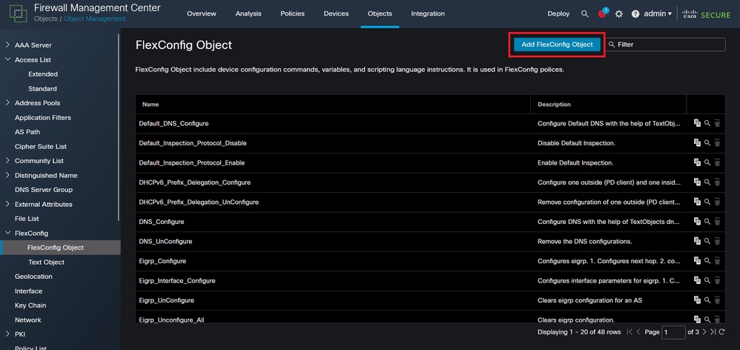Viewport: 740px width, 350px height.
Task: Copy the DNS_UnConfigure object
Action: point(697,241)
